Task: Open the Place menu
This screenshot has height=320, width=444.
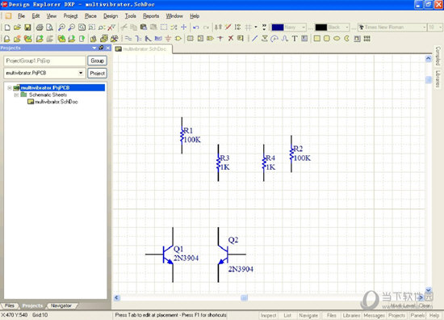Action: click(x=90, y=16)
